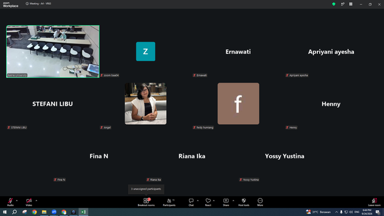Click the large Ernawati participant name

coord(238,52)
